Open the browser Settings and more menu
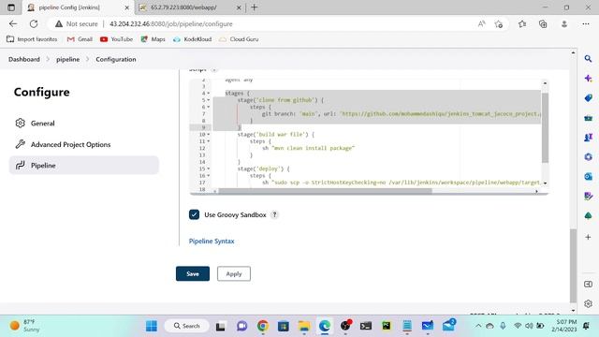Screen dimensions: 599x337 586,24
